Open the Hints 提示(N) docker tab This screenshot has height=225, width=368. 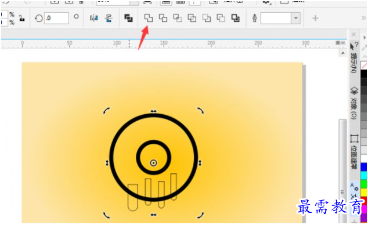354,57
